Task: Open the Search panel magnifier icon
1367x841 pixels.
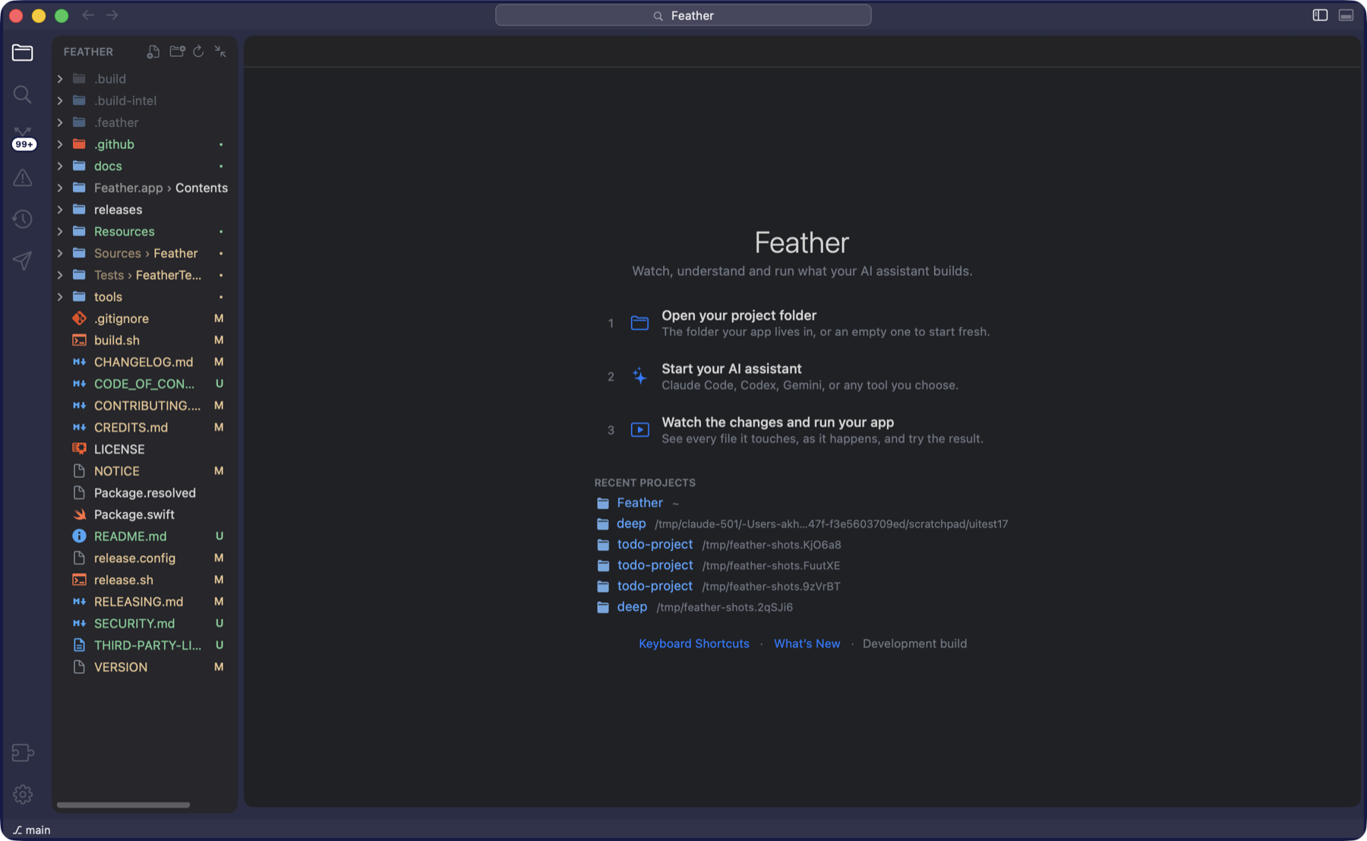Action: tap(23, 94)
